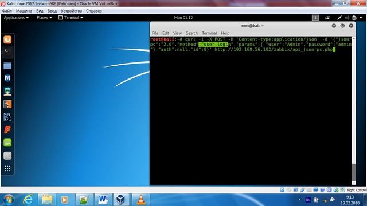Click the highlighted "user.login" text in the terminal
The height and width of the screenshot is (206, 367).
coord(213,45)
